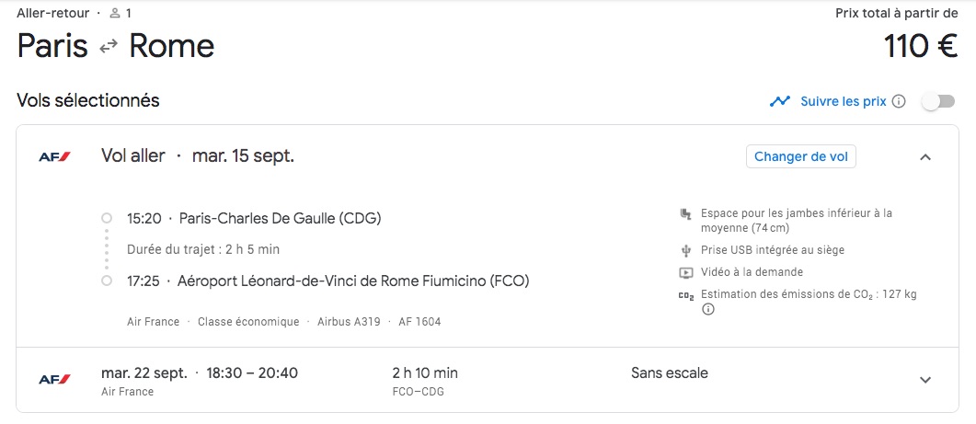Click Suivre les prix link text
This screenshot has height=424, width=976.
point(844,101)
